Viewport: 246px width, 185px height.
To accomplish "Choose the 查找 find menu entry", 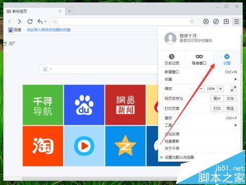I will pyautogui.click(x=199, y=118).
